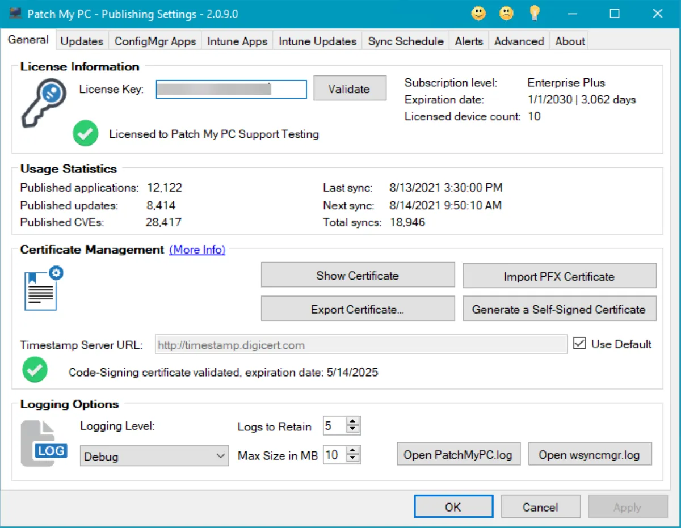Expand the Logging Level dropdown

pyautogui.click(x=221, y=457)
